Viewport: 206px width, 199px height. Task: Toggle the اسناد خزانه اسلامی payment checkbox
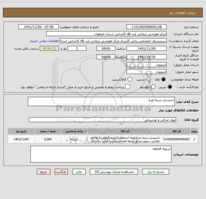pyautogui.click(x=128, y=87)
